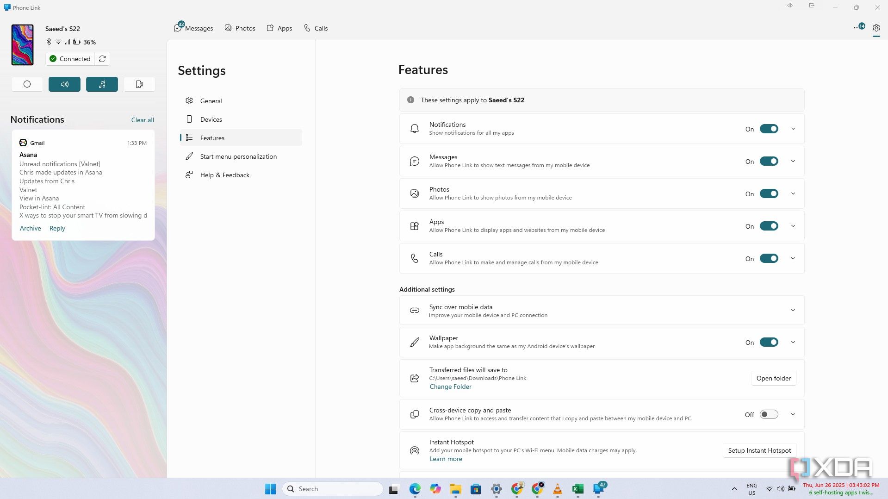This screenshot has height=499, width=888.
Task: Click the phone screen mirror icon
Action: point(139,84)
